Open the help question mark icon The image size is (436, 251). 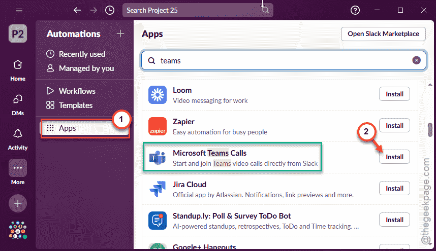pyautogui.click(x=355, y=11)
